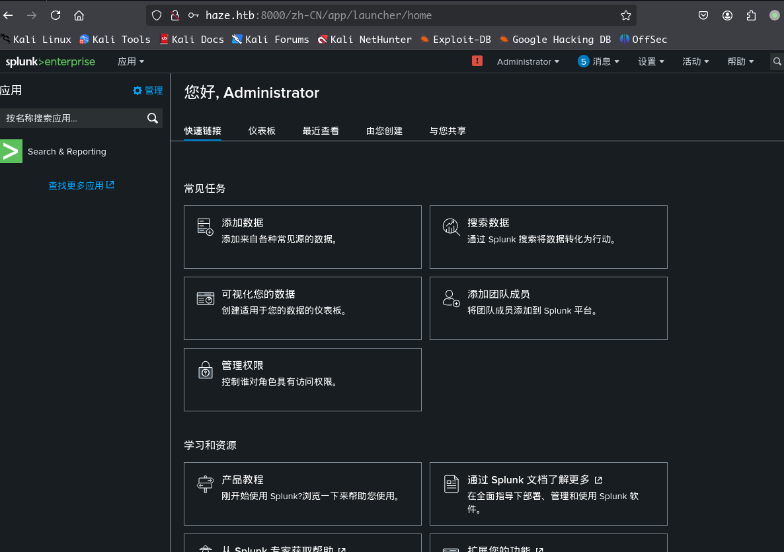Switch to the 最近查看 tab
Viewport: 784px width, 552px height.
click(321, 131)
